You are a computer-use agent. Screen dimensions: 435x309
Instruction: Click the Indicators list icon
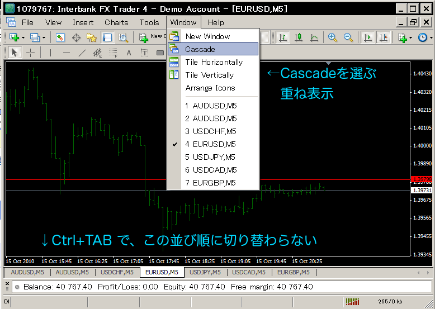[x=402, y=37]
